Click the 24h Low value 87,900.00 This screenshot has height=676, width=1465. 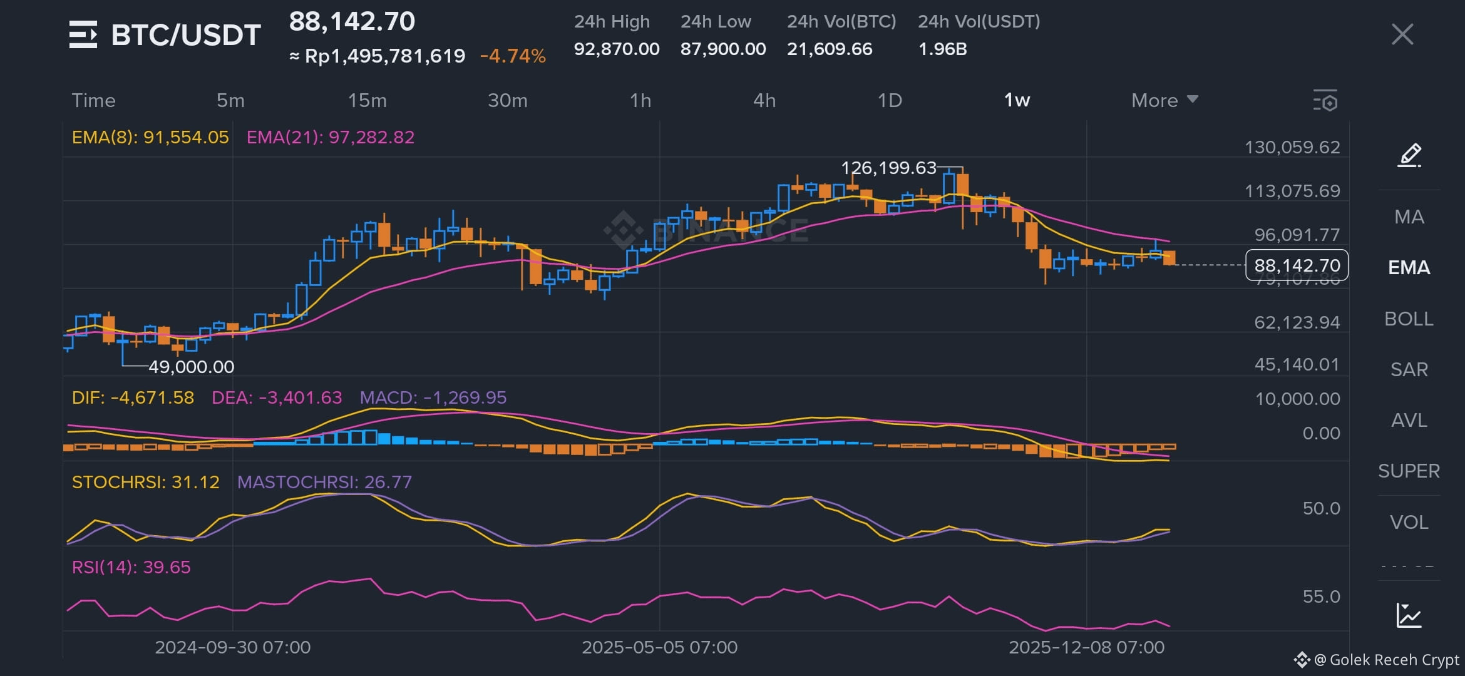pyautogui.click(x=723, y=49)
